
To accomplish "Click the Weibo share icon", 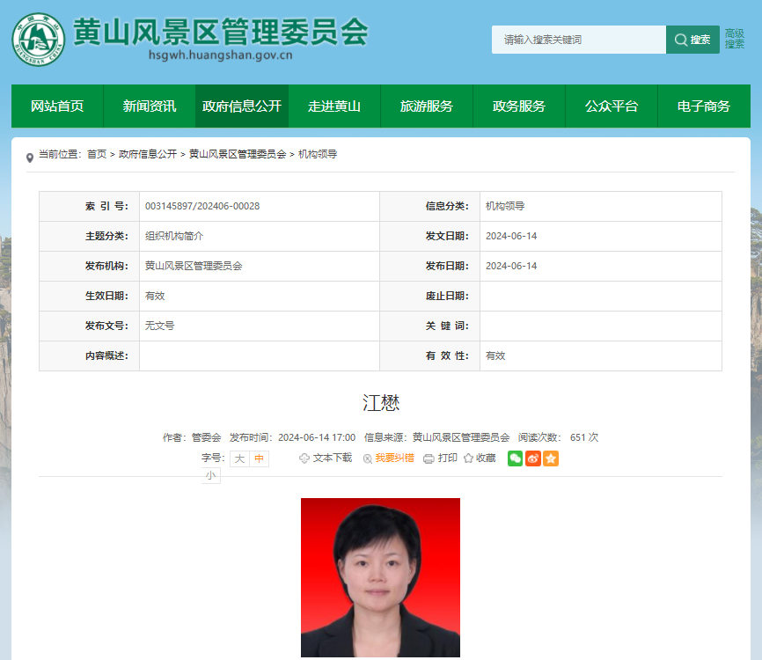I will coord(532,458).
